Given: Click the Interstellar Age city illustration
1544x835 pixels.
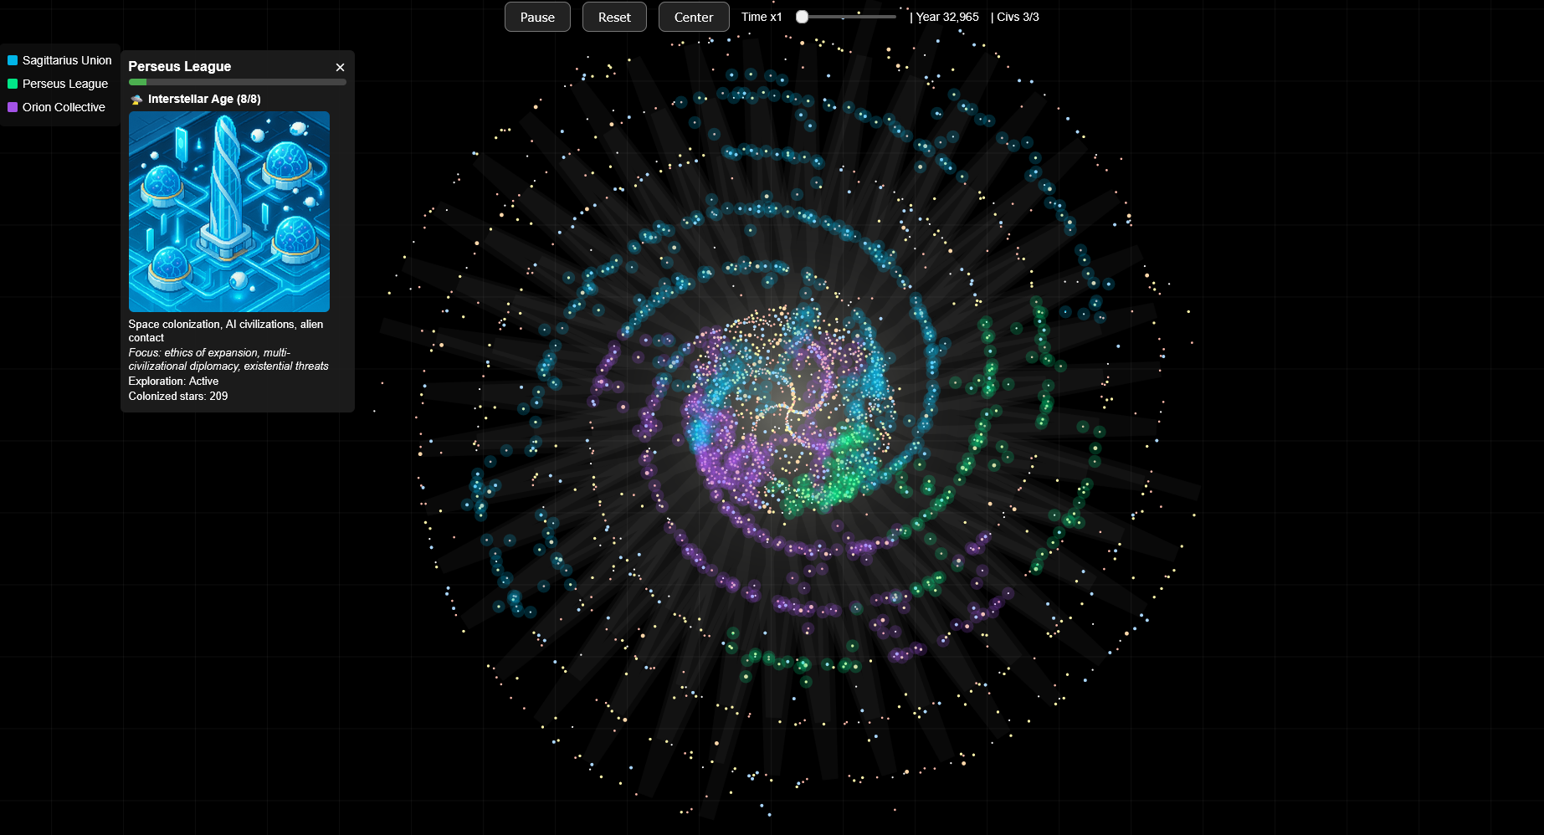Looking at the screenshot, I should [229, 212].
